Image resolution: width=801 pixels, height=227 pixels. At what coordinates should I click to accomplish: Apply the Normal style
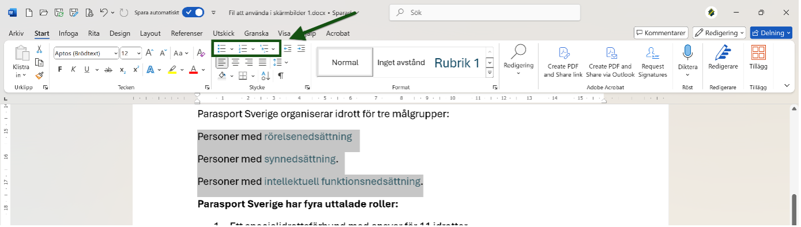point(345,62)
